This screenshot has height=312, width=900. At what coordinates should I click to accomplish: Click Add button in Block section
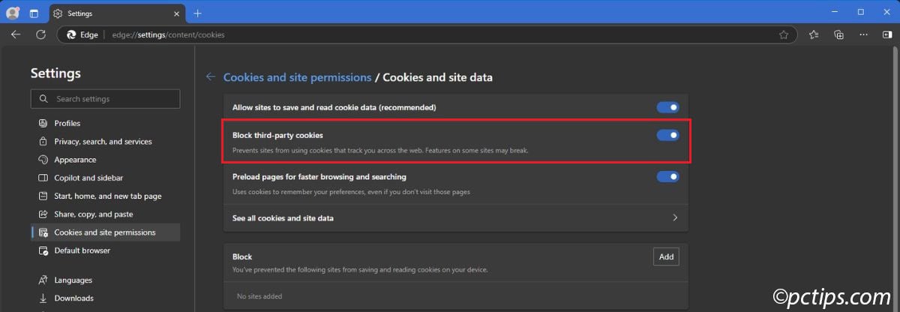tap(666, 256)
